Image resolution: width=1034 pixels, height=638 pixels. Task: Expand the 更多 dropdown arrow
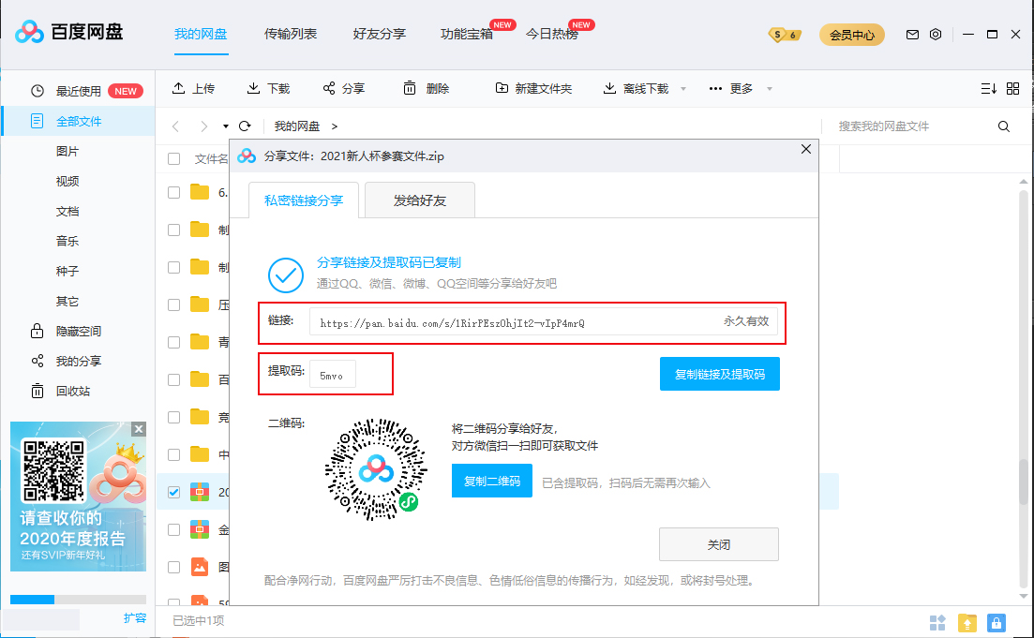769,89
